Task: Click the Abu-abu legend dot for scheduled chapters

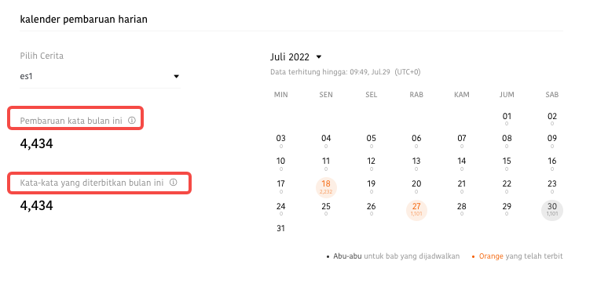Action: pyautogui.click(x=328, y=256)
